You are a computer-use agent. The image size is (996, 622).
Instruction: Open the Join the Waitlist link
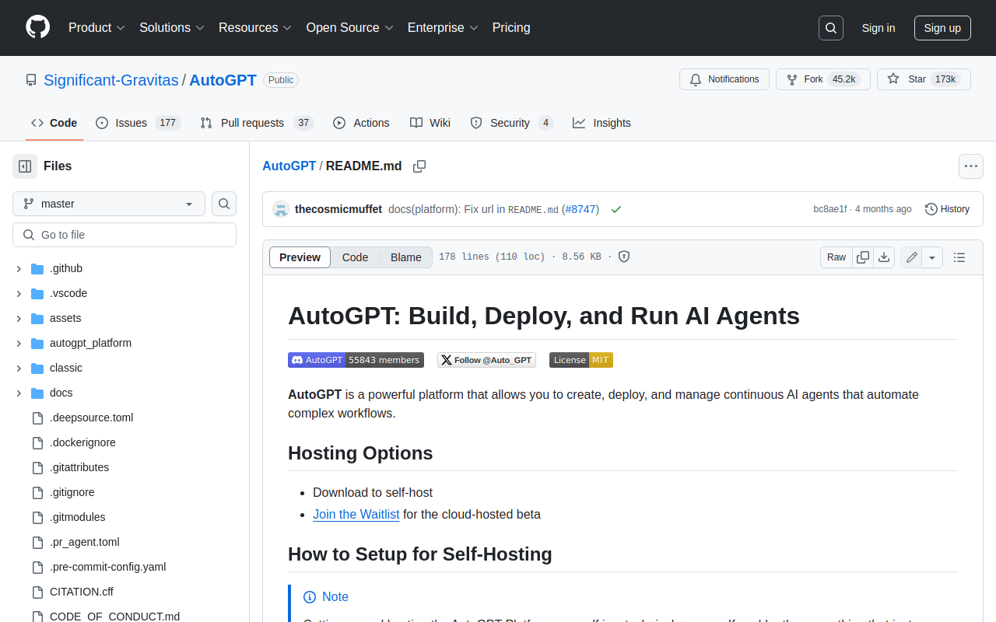coord(356,514)
